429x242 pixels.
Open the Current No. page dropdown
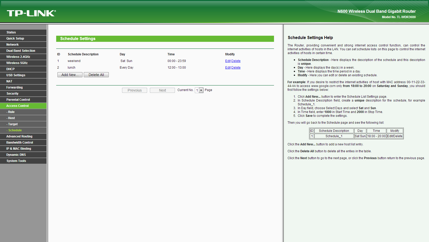coord(199,90)
